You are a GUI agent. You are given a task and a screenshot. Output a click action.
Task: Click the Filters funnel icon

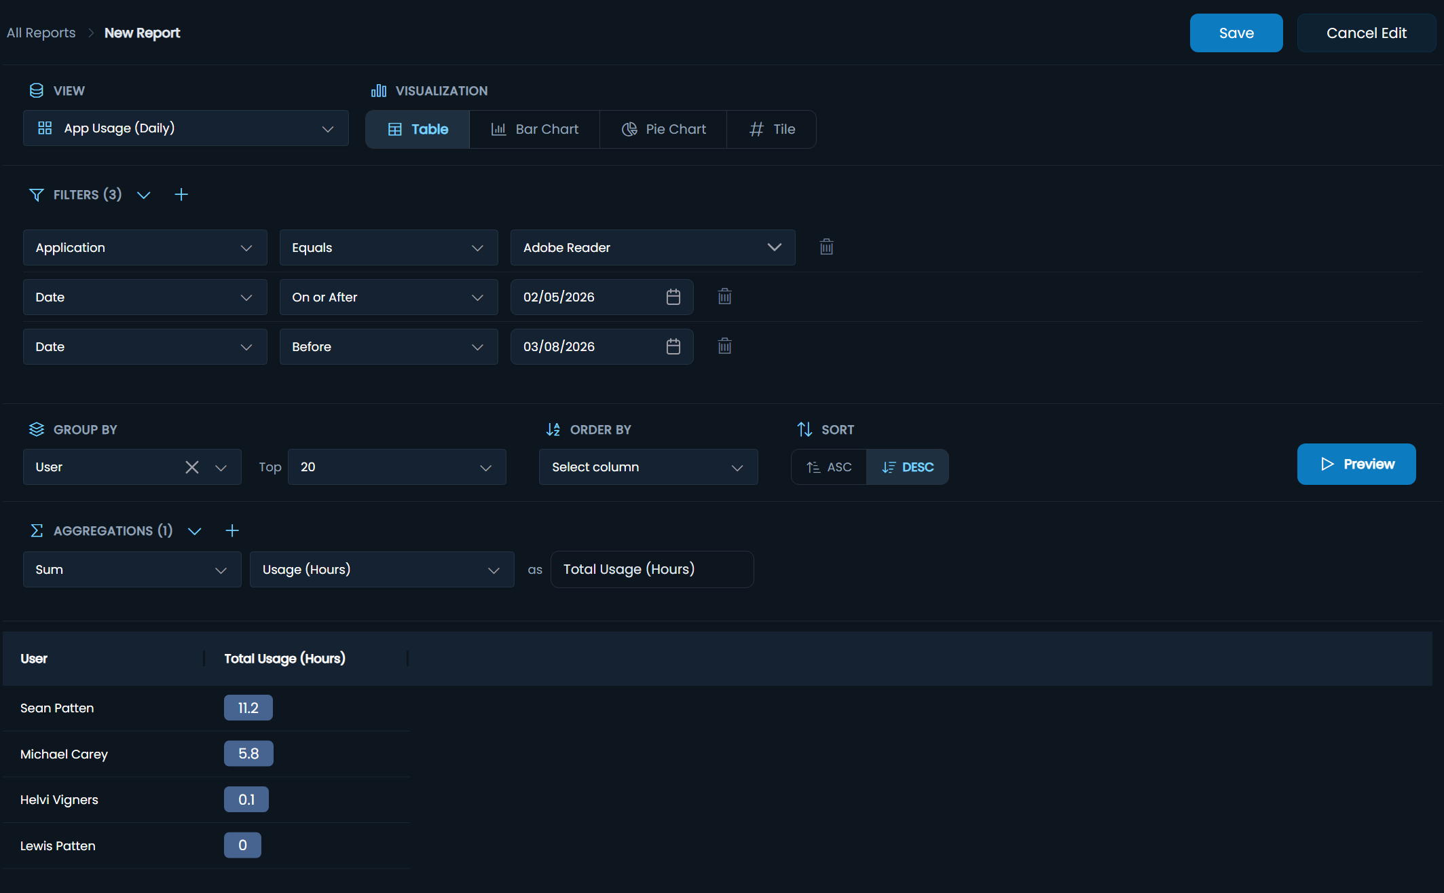click(37, 195)
